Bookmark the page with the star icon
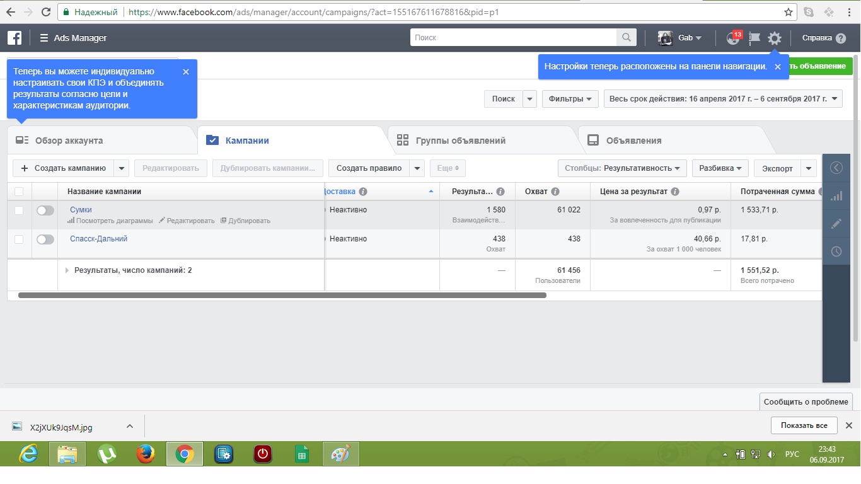Screen dimensions: 861x484 tap(789, 12)
